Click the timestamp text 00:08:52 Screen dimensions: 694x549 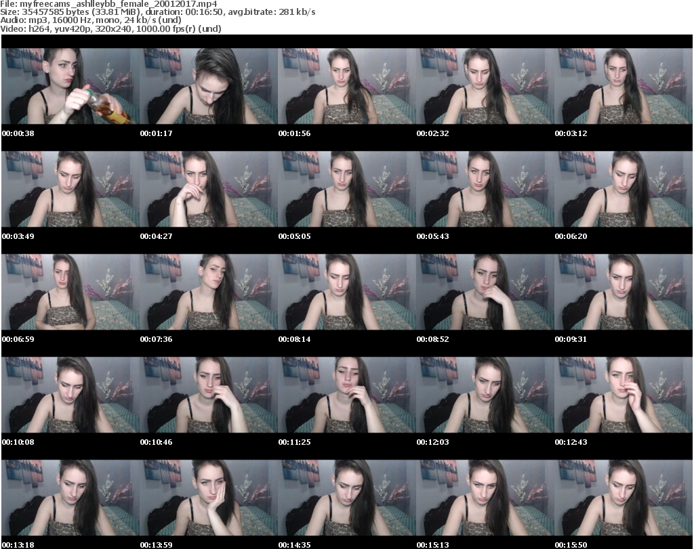432,339
